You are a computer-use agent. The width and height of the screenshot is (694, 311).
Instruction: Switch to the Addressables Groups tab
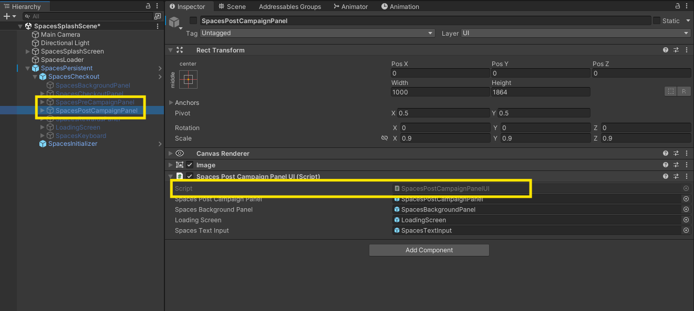(289, 7)
